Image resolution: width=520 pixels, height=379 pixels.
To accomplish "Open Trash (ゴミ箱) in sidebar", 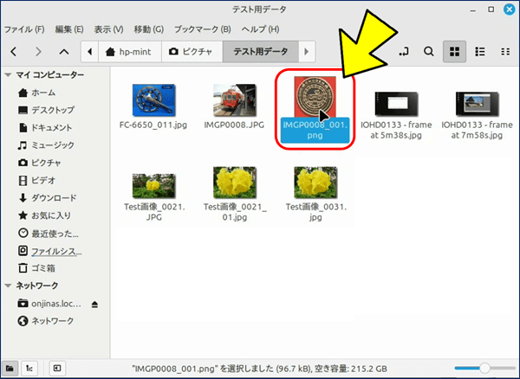I will [x=45, y=268].
